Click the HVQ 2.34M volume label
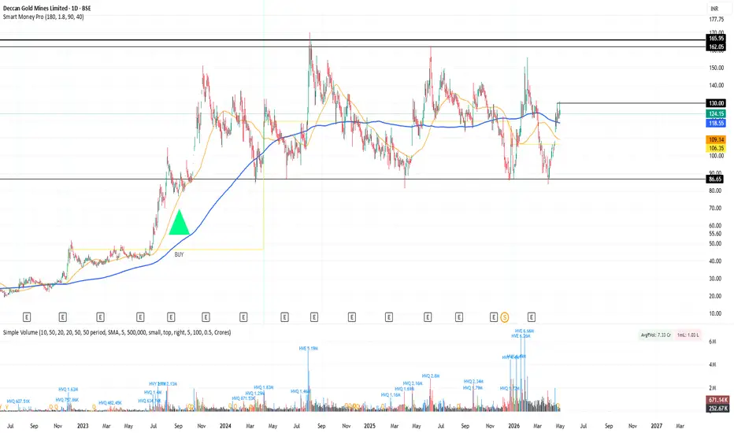 [x=473, y=382]
